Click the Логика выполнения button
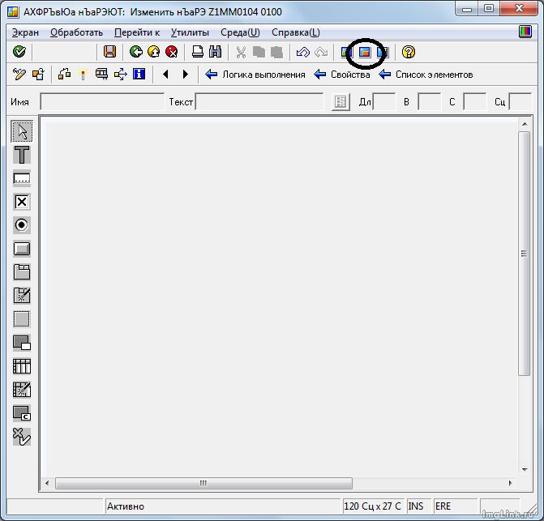 pos(255,75)
